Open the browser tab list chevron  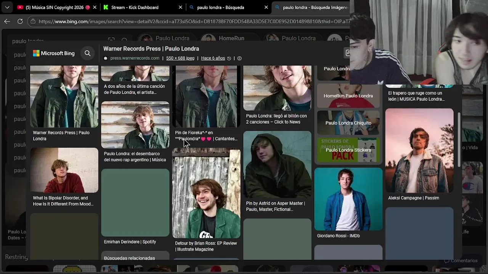coord(7,7)
